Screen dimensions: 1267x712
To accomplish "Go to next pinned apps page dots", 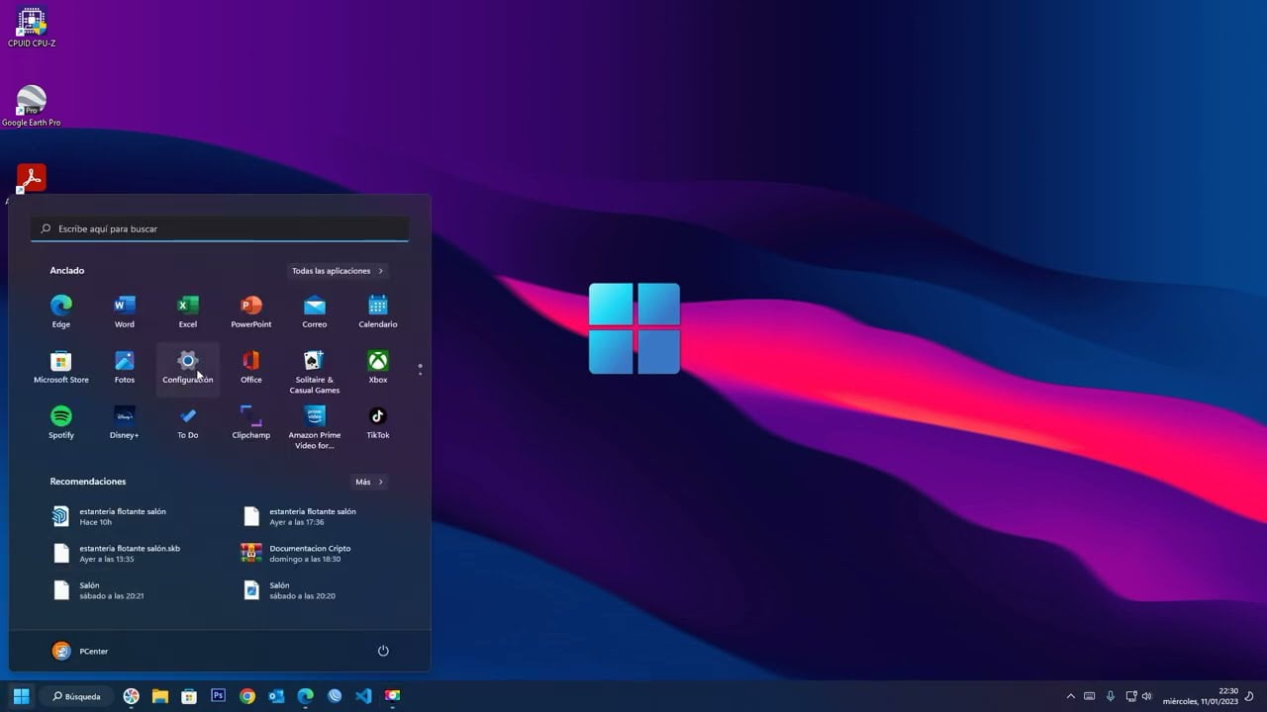I will tap(420, 369).
